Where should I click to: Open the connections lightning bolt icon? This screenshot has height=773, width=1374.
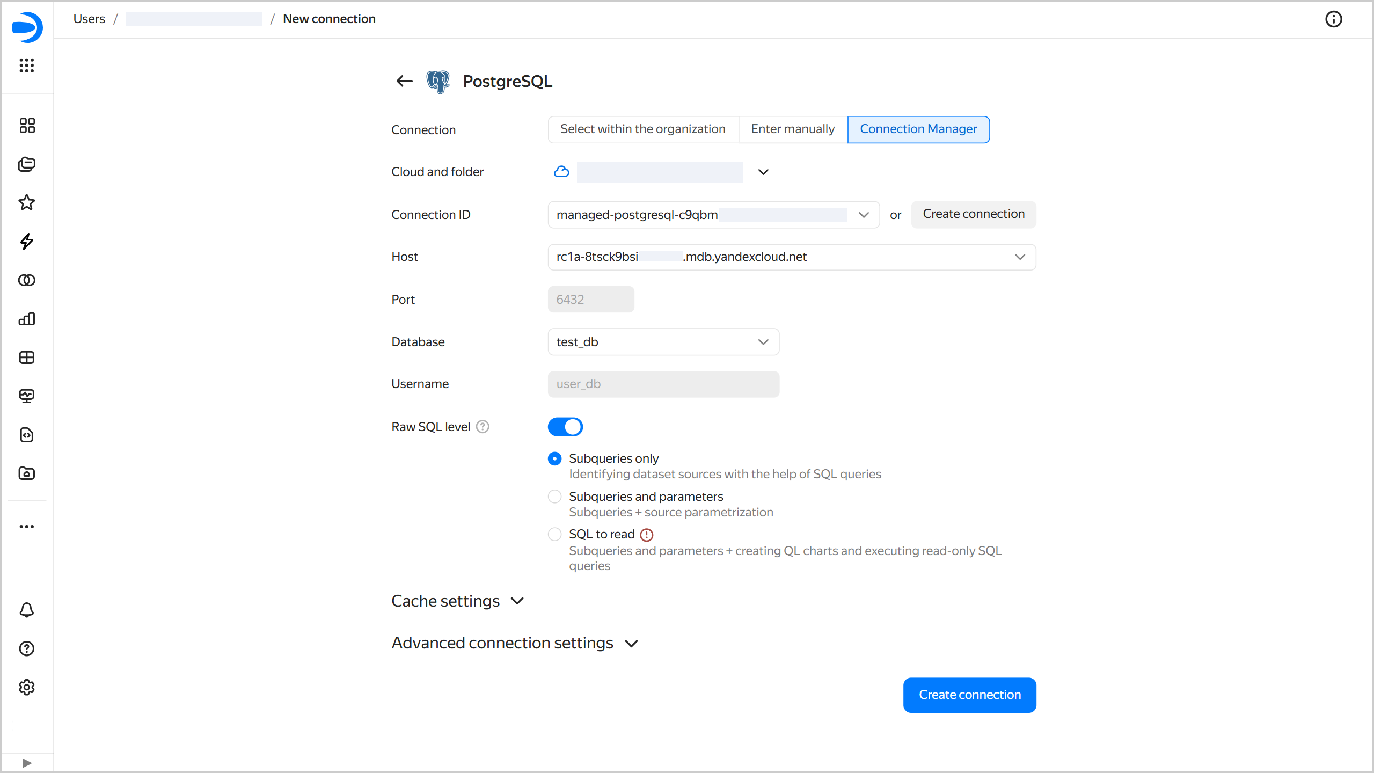pos(27,242)
